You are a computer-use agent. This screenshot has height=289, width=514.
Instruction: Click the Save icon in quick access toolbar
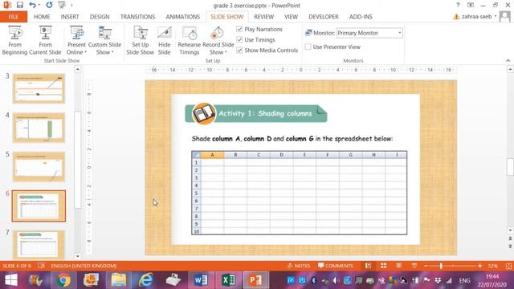(20, 6)
